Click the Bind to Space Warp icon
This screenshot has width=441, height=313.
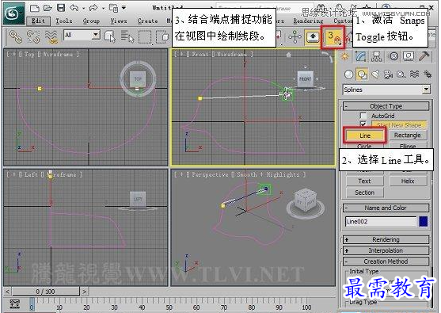[x=51, y=37]
